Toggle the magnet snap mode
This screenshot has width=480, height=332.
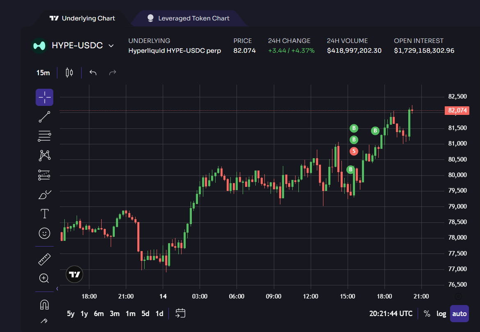(44, 304)
